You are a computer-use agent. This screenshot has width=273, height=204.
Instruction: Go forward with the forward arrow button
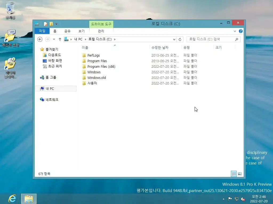47,39
